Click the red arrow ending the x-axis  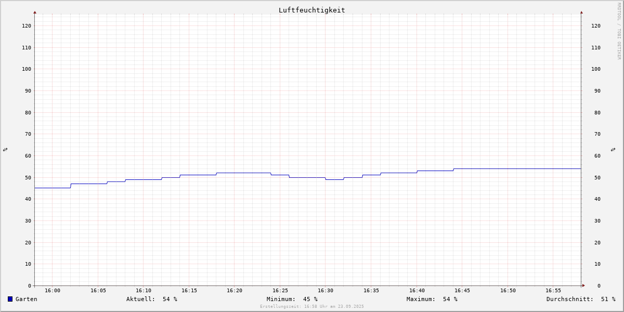click(583, 285)
